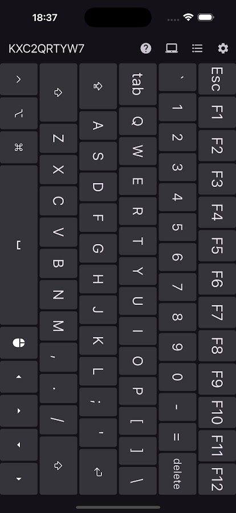The image size is (236, 513).
Task: Tap the number 7 key
Action: [x=177, y=287]
